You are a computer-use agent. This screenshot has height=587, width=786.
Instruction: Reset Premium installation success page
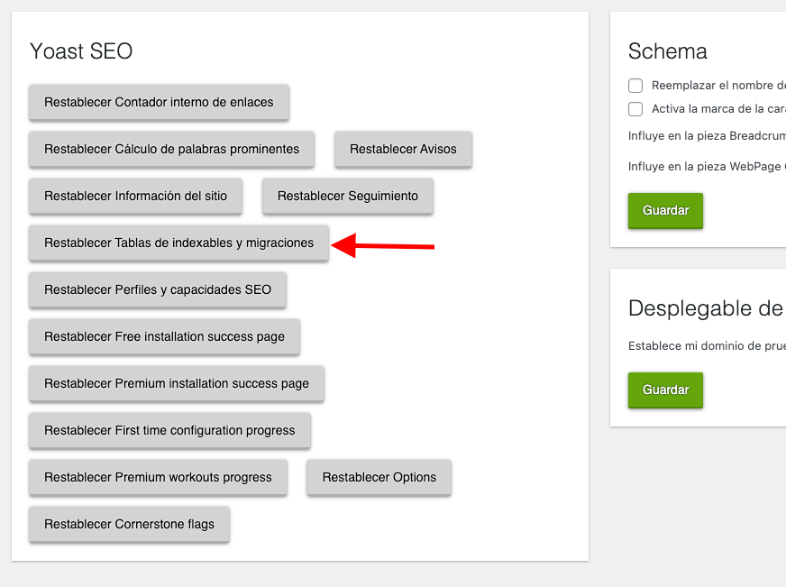pyautogui.click(x=177, y=383)
